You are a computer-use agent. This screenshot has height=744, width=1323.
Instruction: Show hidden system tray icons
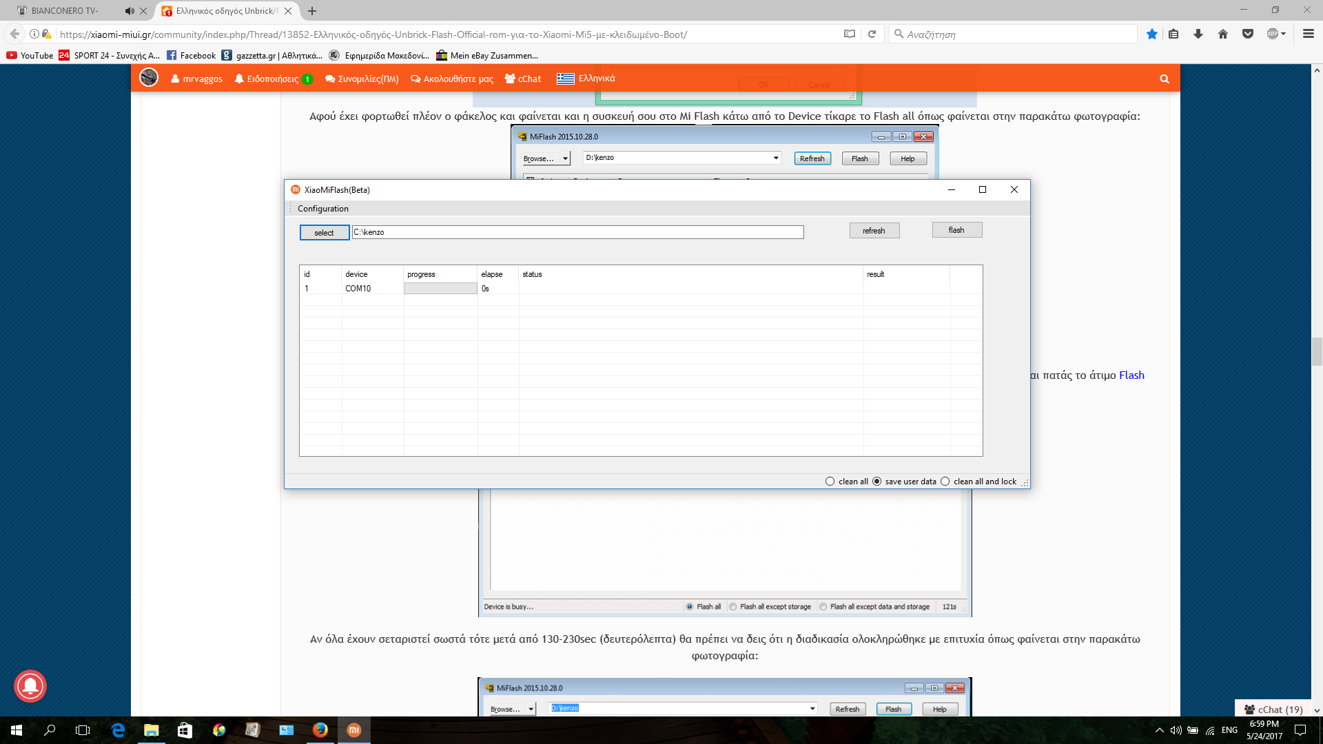1159,730
